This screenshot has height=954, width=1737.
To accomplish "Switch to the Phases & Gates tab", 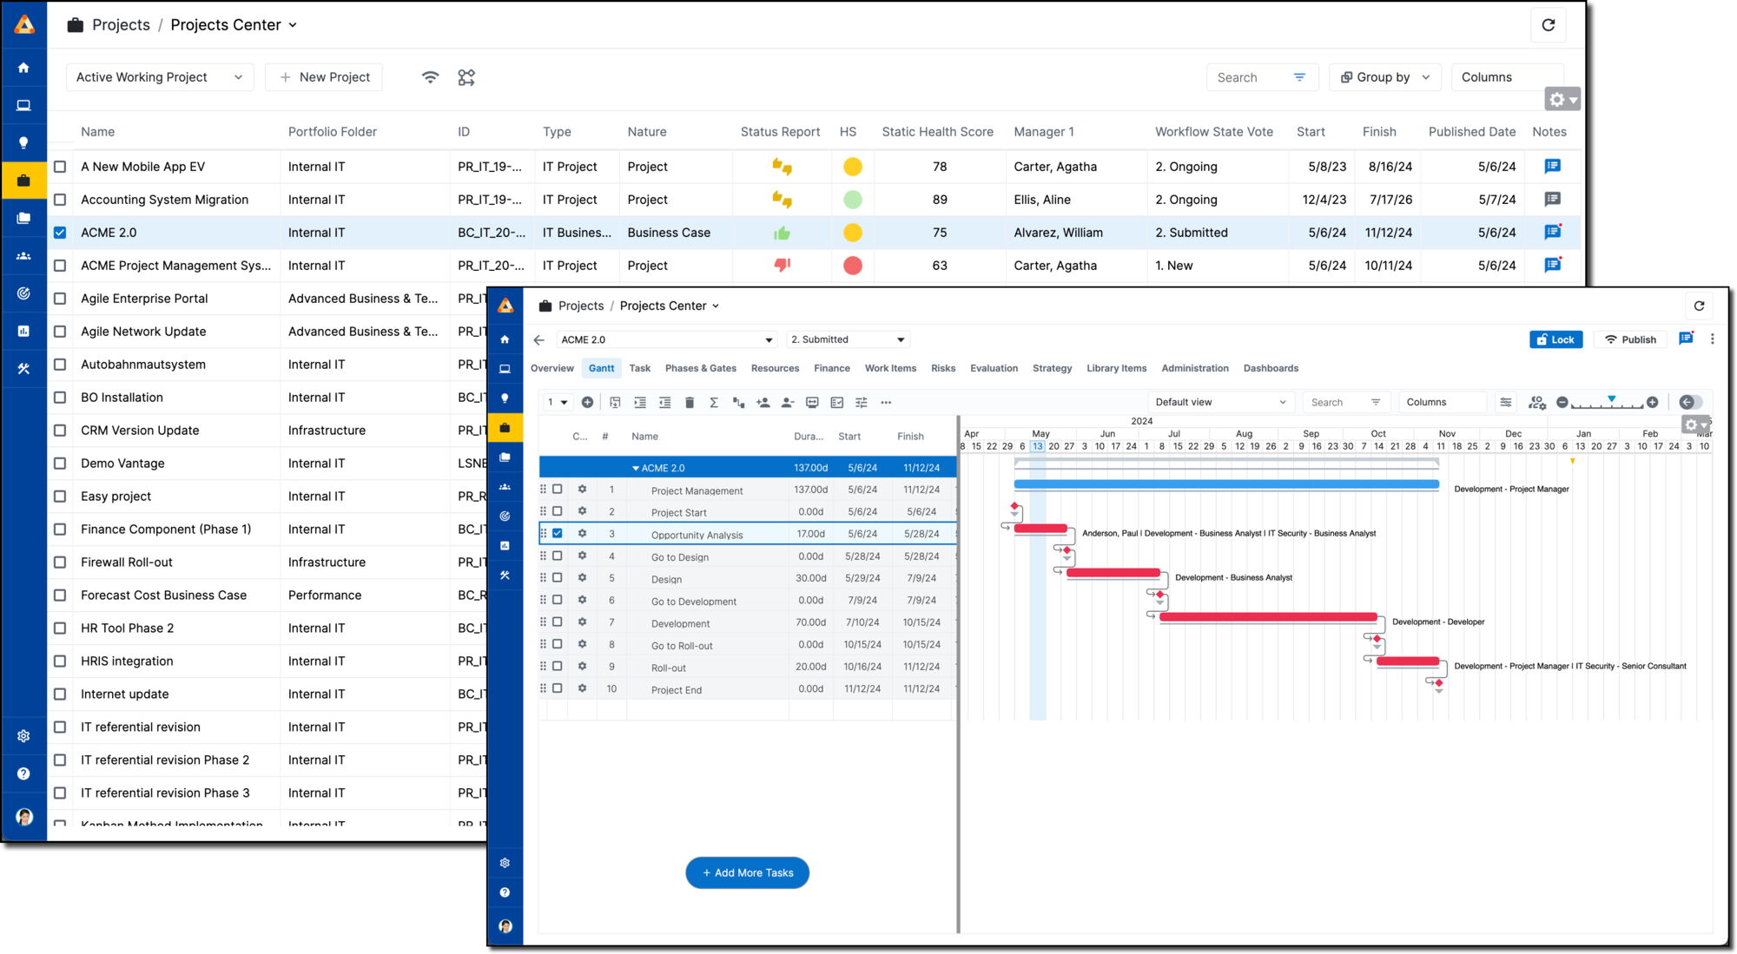I will coord(700,369).
